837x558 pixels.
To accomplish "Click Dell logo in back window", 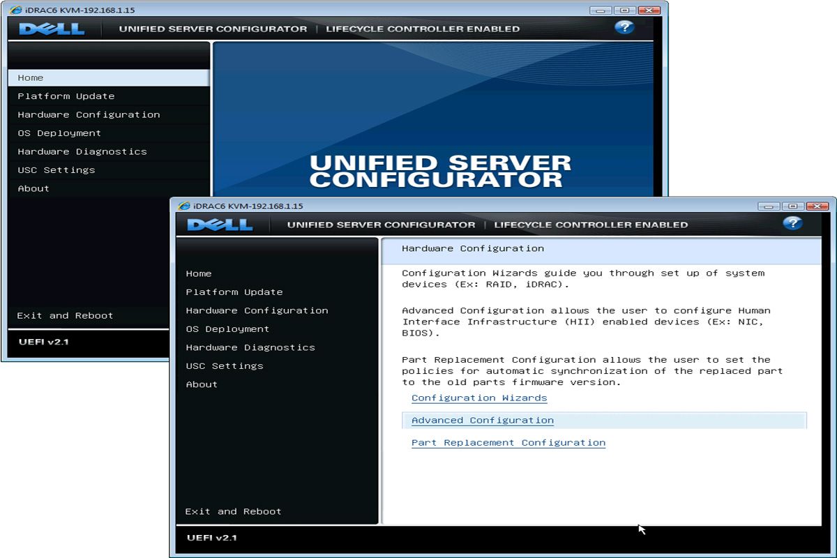I will tap(52, 29).
